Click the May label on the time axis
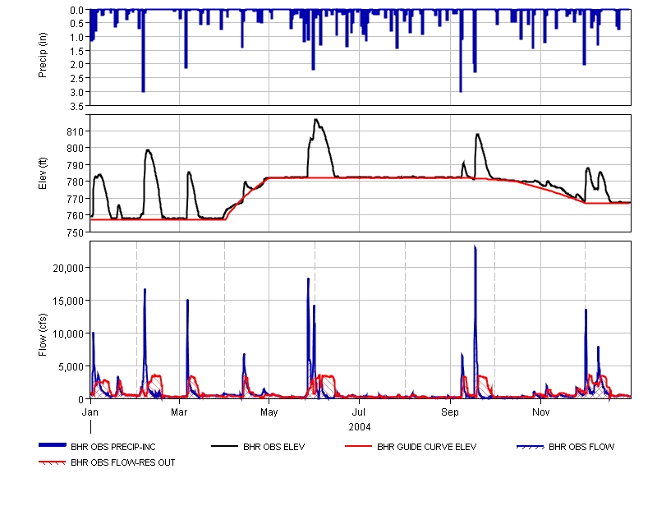657x515 pixels. click(269, 412)
